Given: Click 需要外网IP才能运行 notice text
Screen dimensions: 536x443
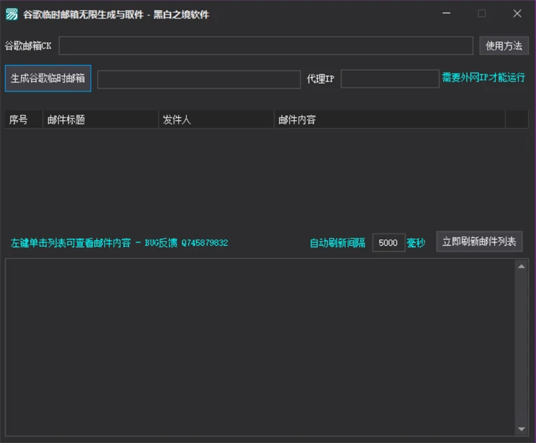Looking at the screenshot, I should point(483,78).
